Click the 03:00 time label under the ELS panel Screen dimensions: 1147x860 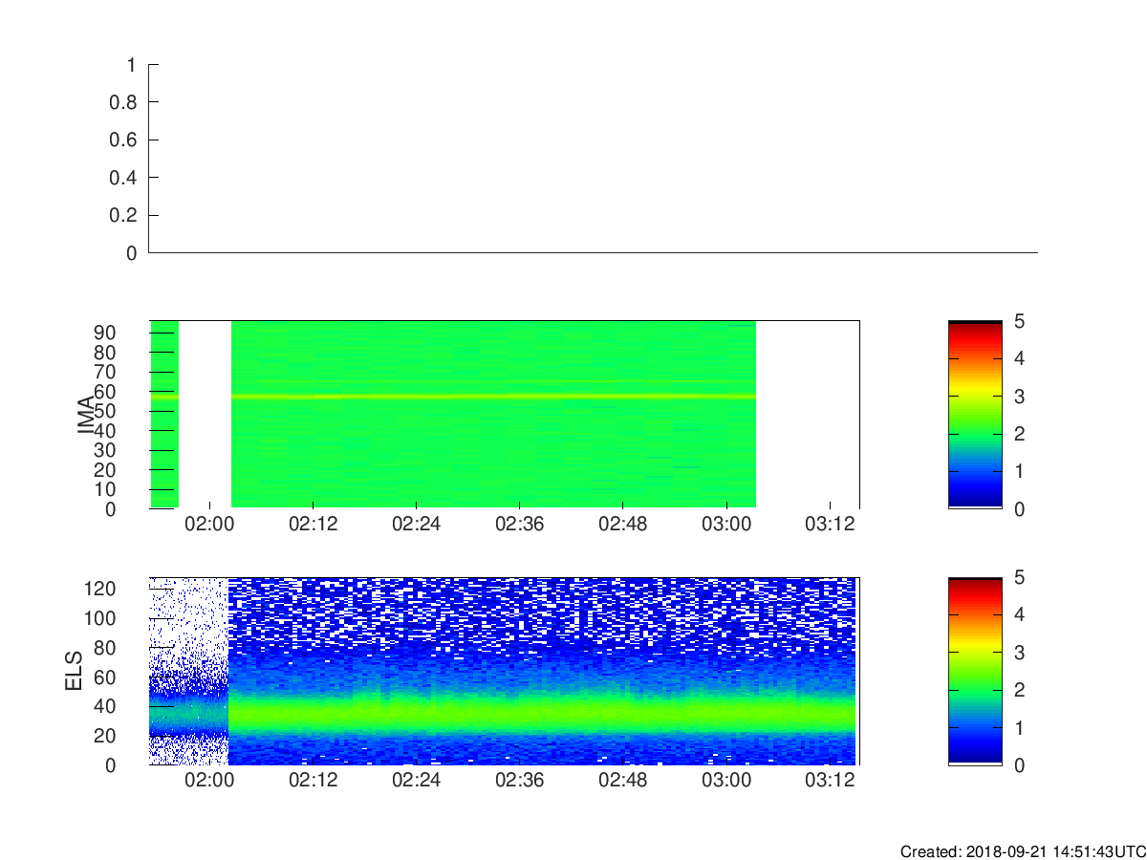pyautogui.click(x=726, y=781)
